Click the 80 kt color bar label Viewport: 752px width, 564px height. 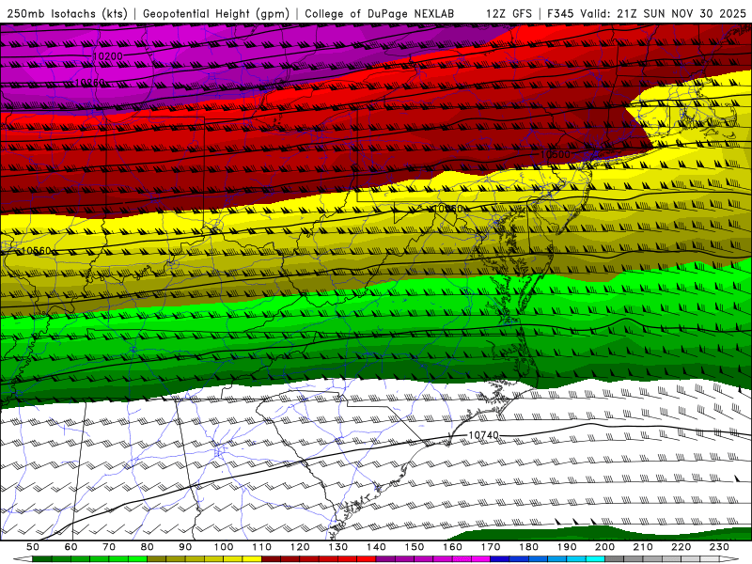click(x=147, y=547)
